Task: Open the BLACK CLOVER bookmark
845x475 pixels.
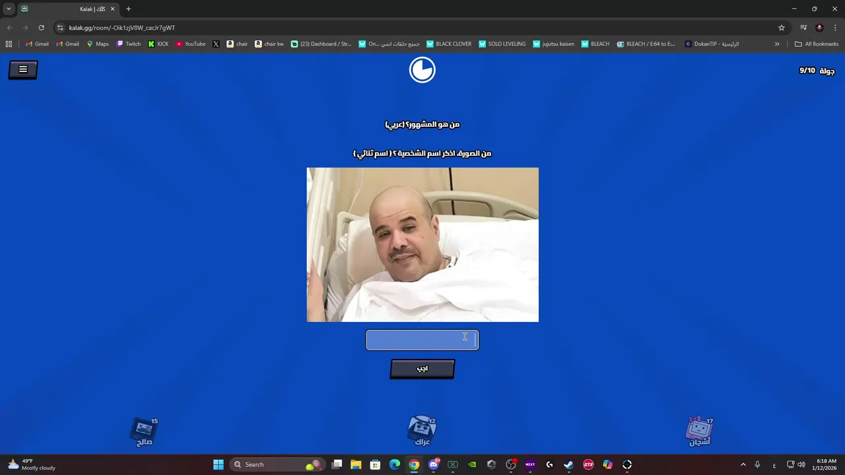Action: tap(449, 44)
